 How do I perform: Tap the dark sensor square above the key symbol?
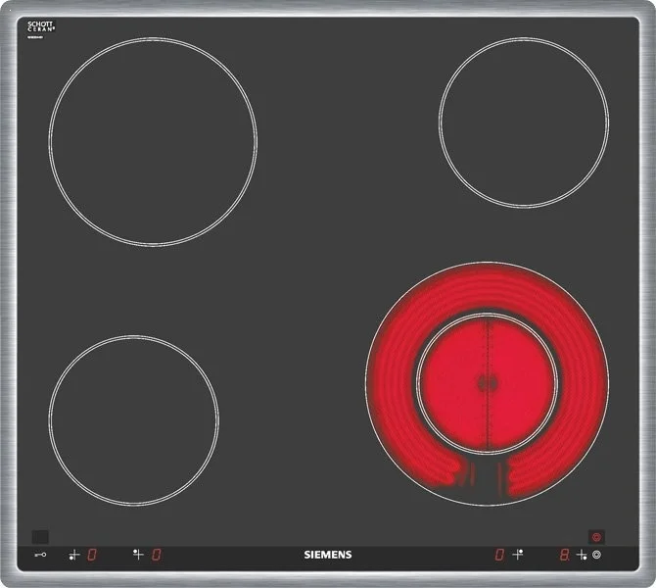tap(40, 537)
